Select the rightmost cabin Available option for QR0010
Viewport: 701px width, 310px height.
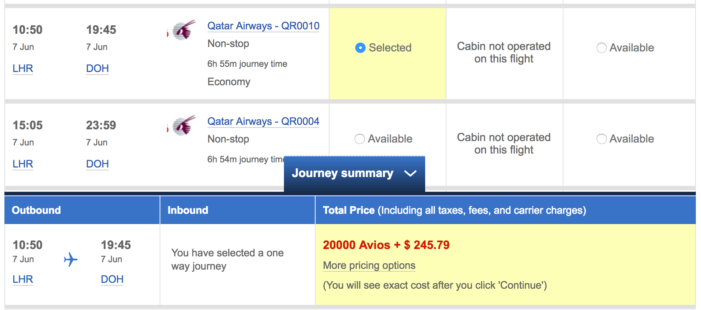pos(601,48)
